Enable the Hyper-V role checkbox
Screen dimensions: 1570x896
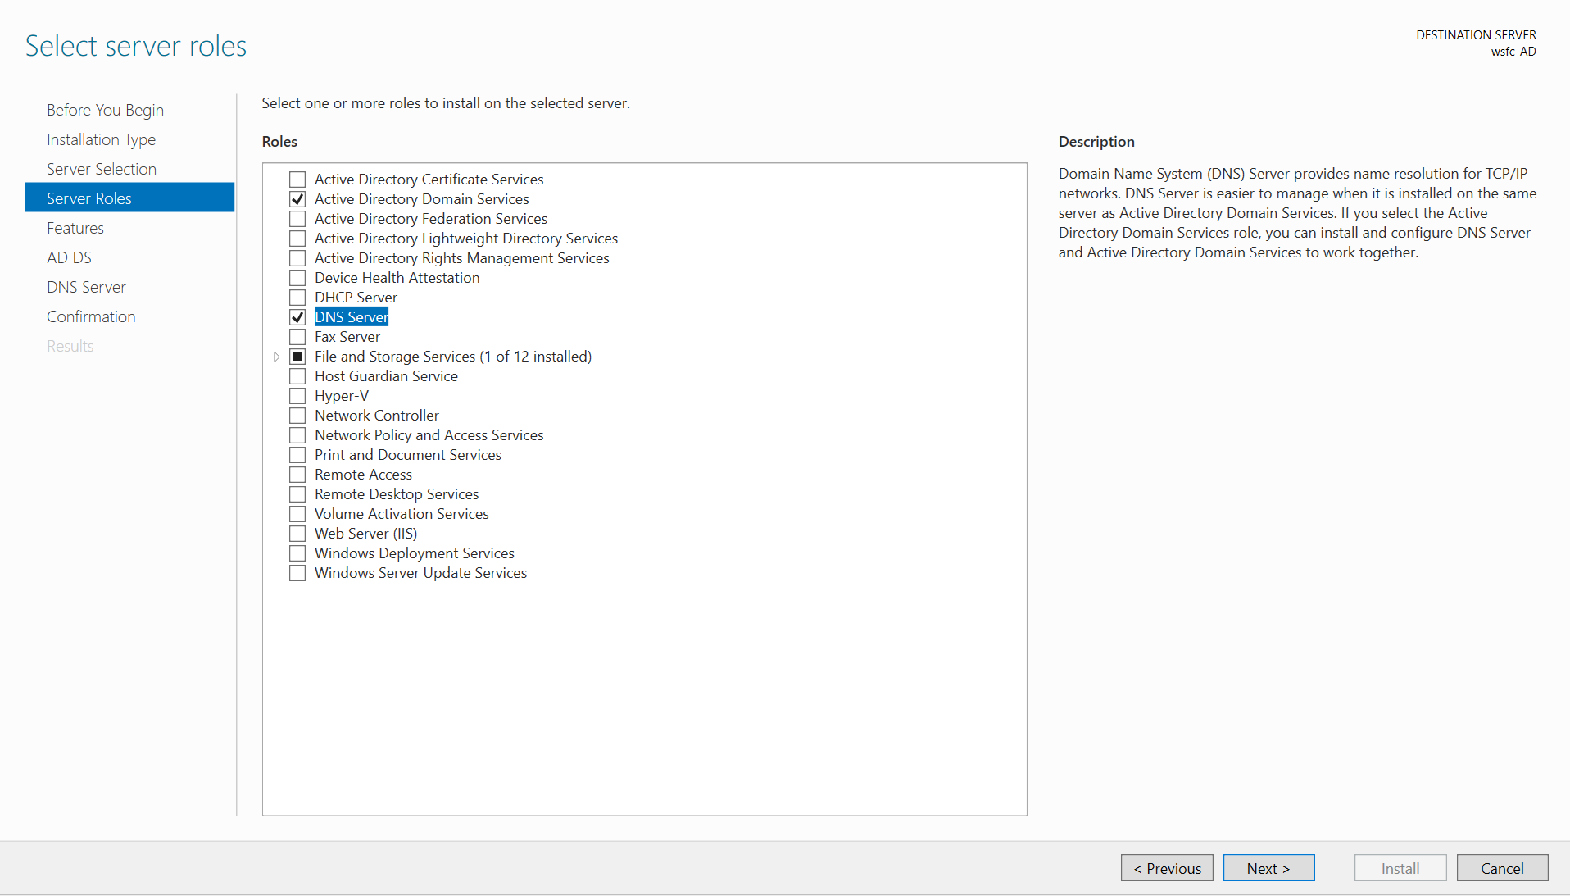[297, 396]
